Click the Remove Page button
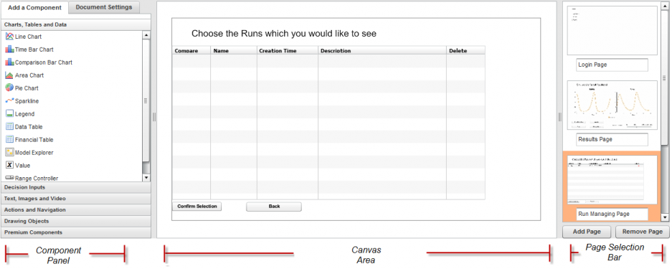Screen dimensions: 672x269 click(642, 232)
